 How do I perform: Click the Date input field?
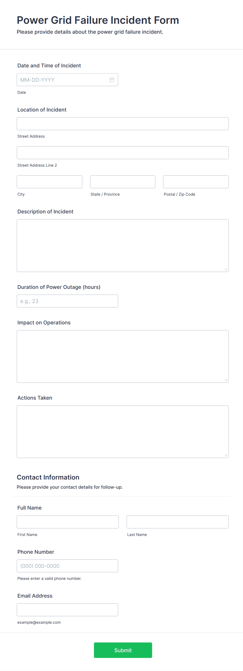point(63,80)
